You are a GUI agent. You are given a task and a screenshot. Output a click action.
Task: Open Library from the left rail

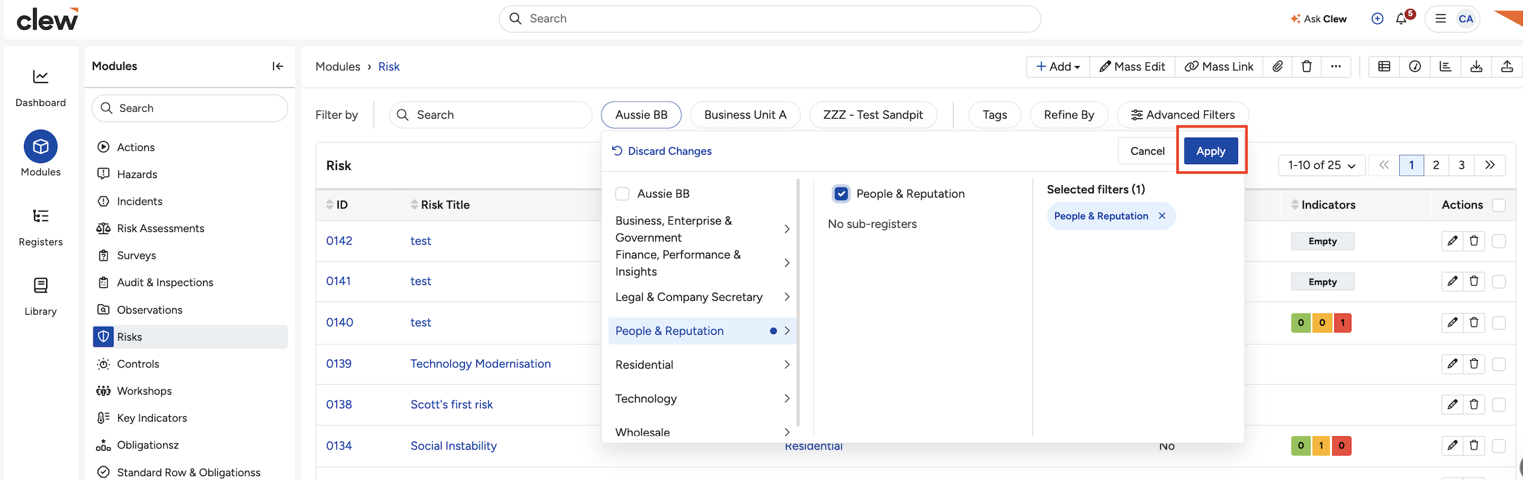tap(41, 297)
